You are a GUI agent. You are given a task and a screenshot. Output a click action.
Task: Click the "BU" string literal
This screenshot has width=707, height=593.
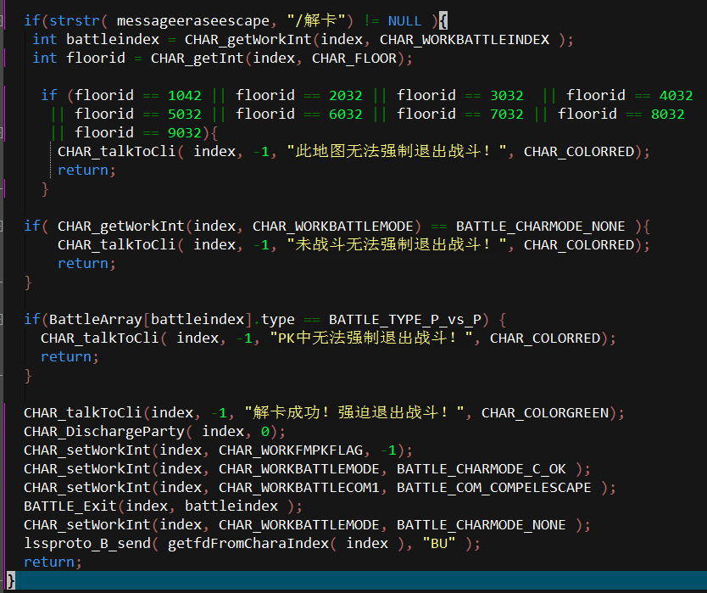coord(439,544)
